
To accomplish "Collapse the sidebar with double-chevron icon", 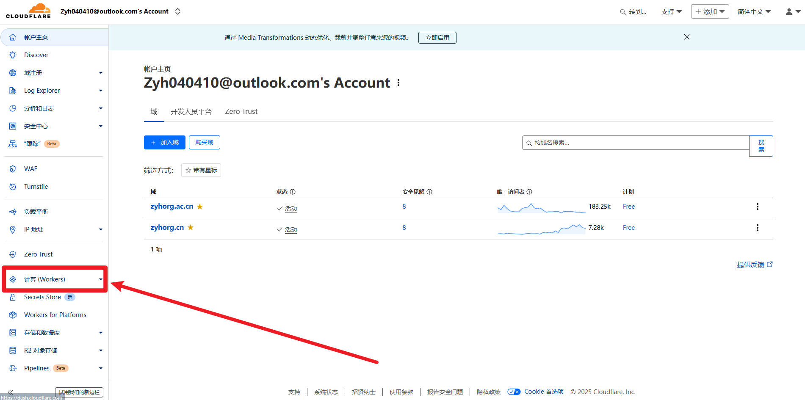I will 11,392.
